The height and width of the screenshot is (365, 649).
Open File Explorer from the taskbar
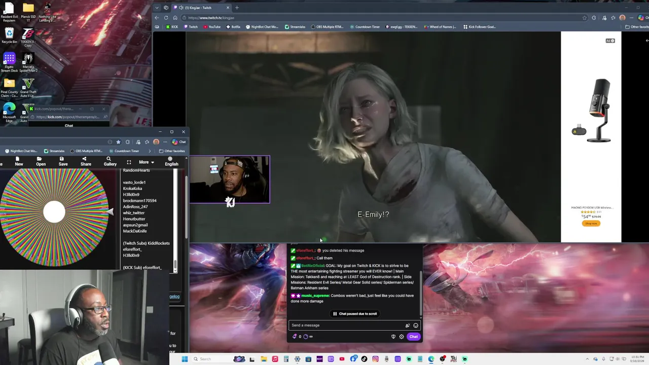pyautogui.click(x=264, y=359)
